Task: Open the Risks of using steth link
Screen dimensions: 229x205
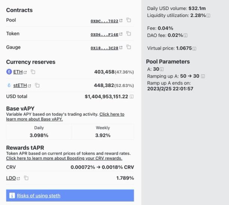Action: 39,196
